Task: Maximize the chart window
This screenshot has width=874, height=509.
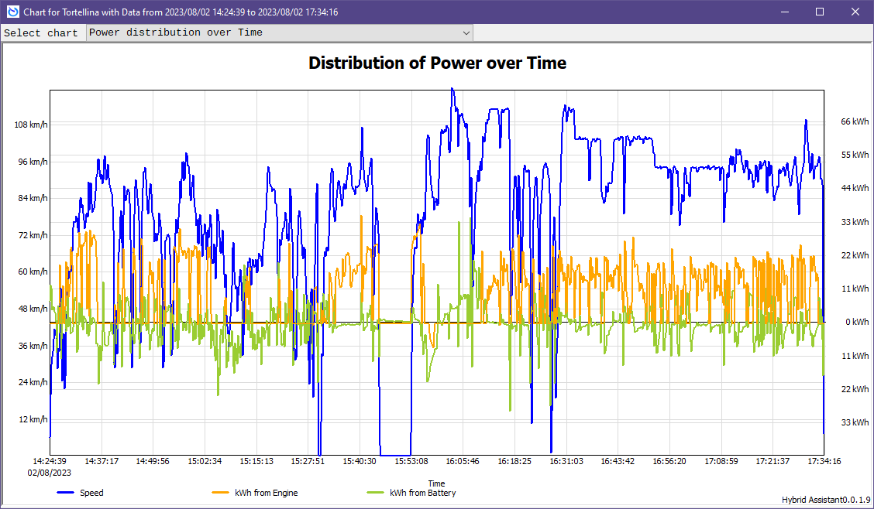Action: coord(820,12)
